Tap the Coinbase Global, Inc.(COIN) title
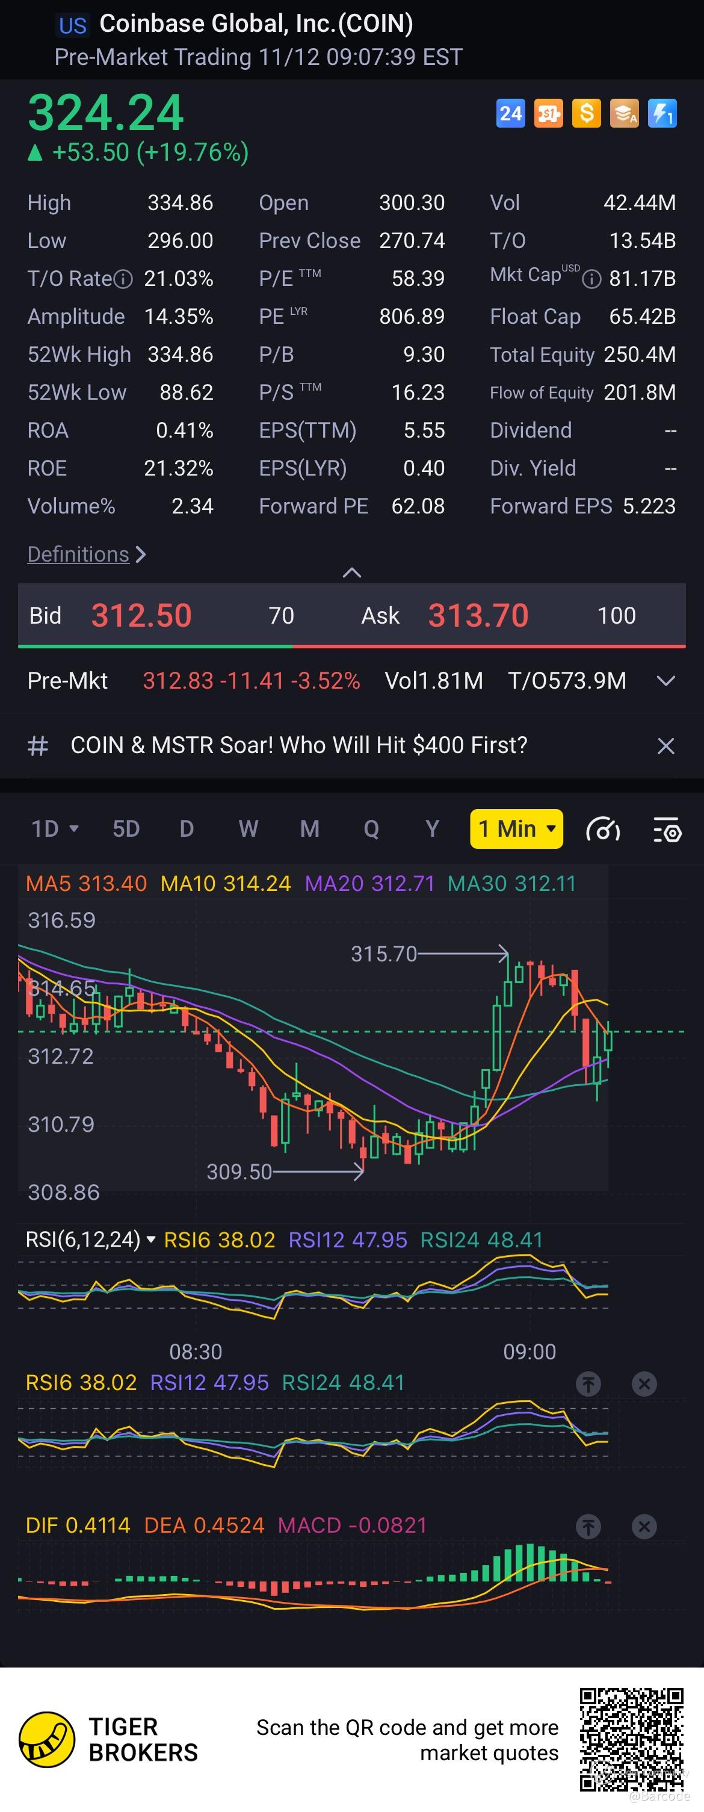This screenshot has height=1812, width=704. (x=256, y=24)
